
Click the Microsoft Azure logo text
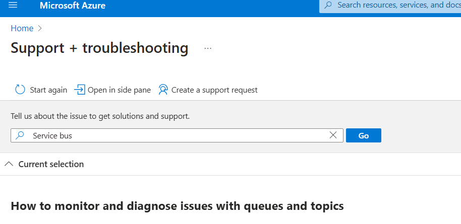(x=73, y=6)
